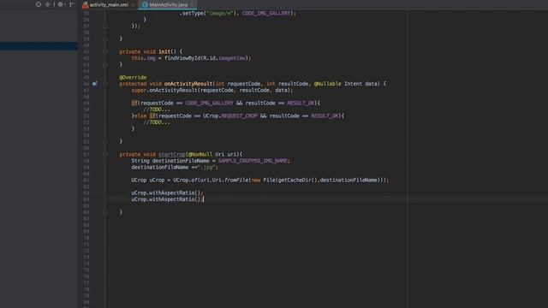Click '@Nullable' annotation before Intent data

(327, 84)
